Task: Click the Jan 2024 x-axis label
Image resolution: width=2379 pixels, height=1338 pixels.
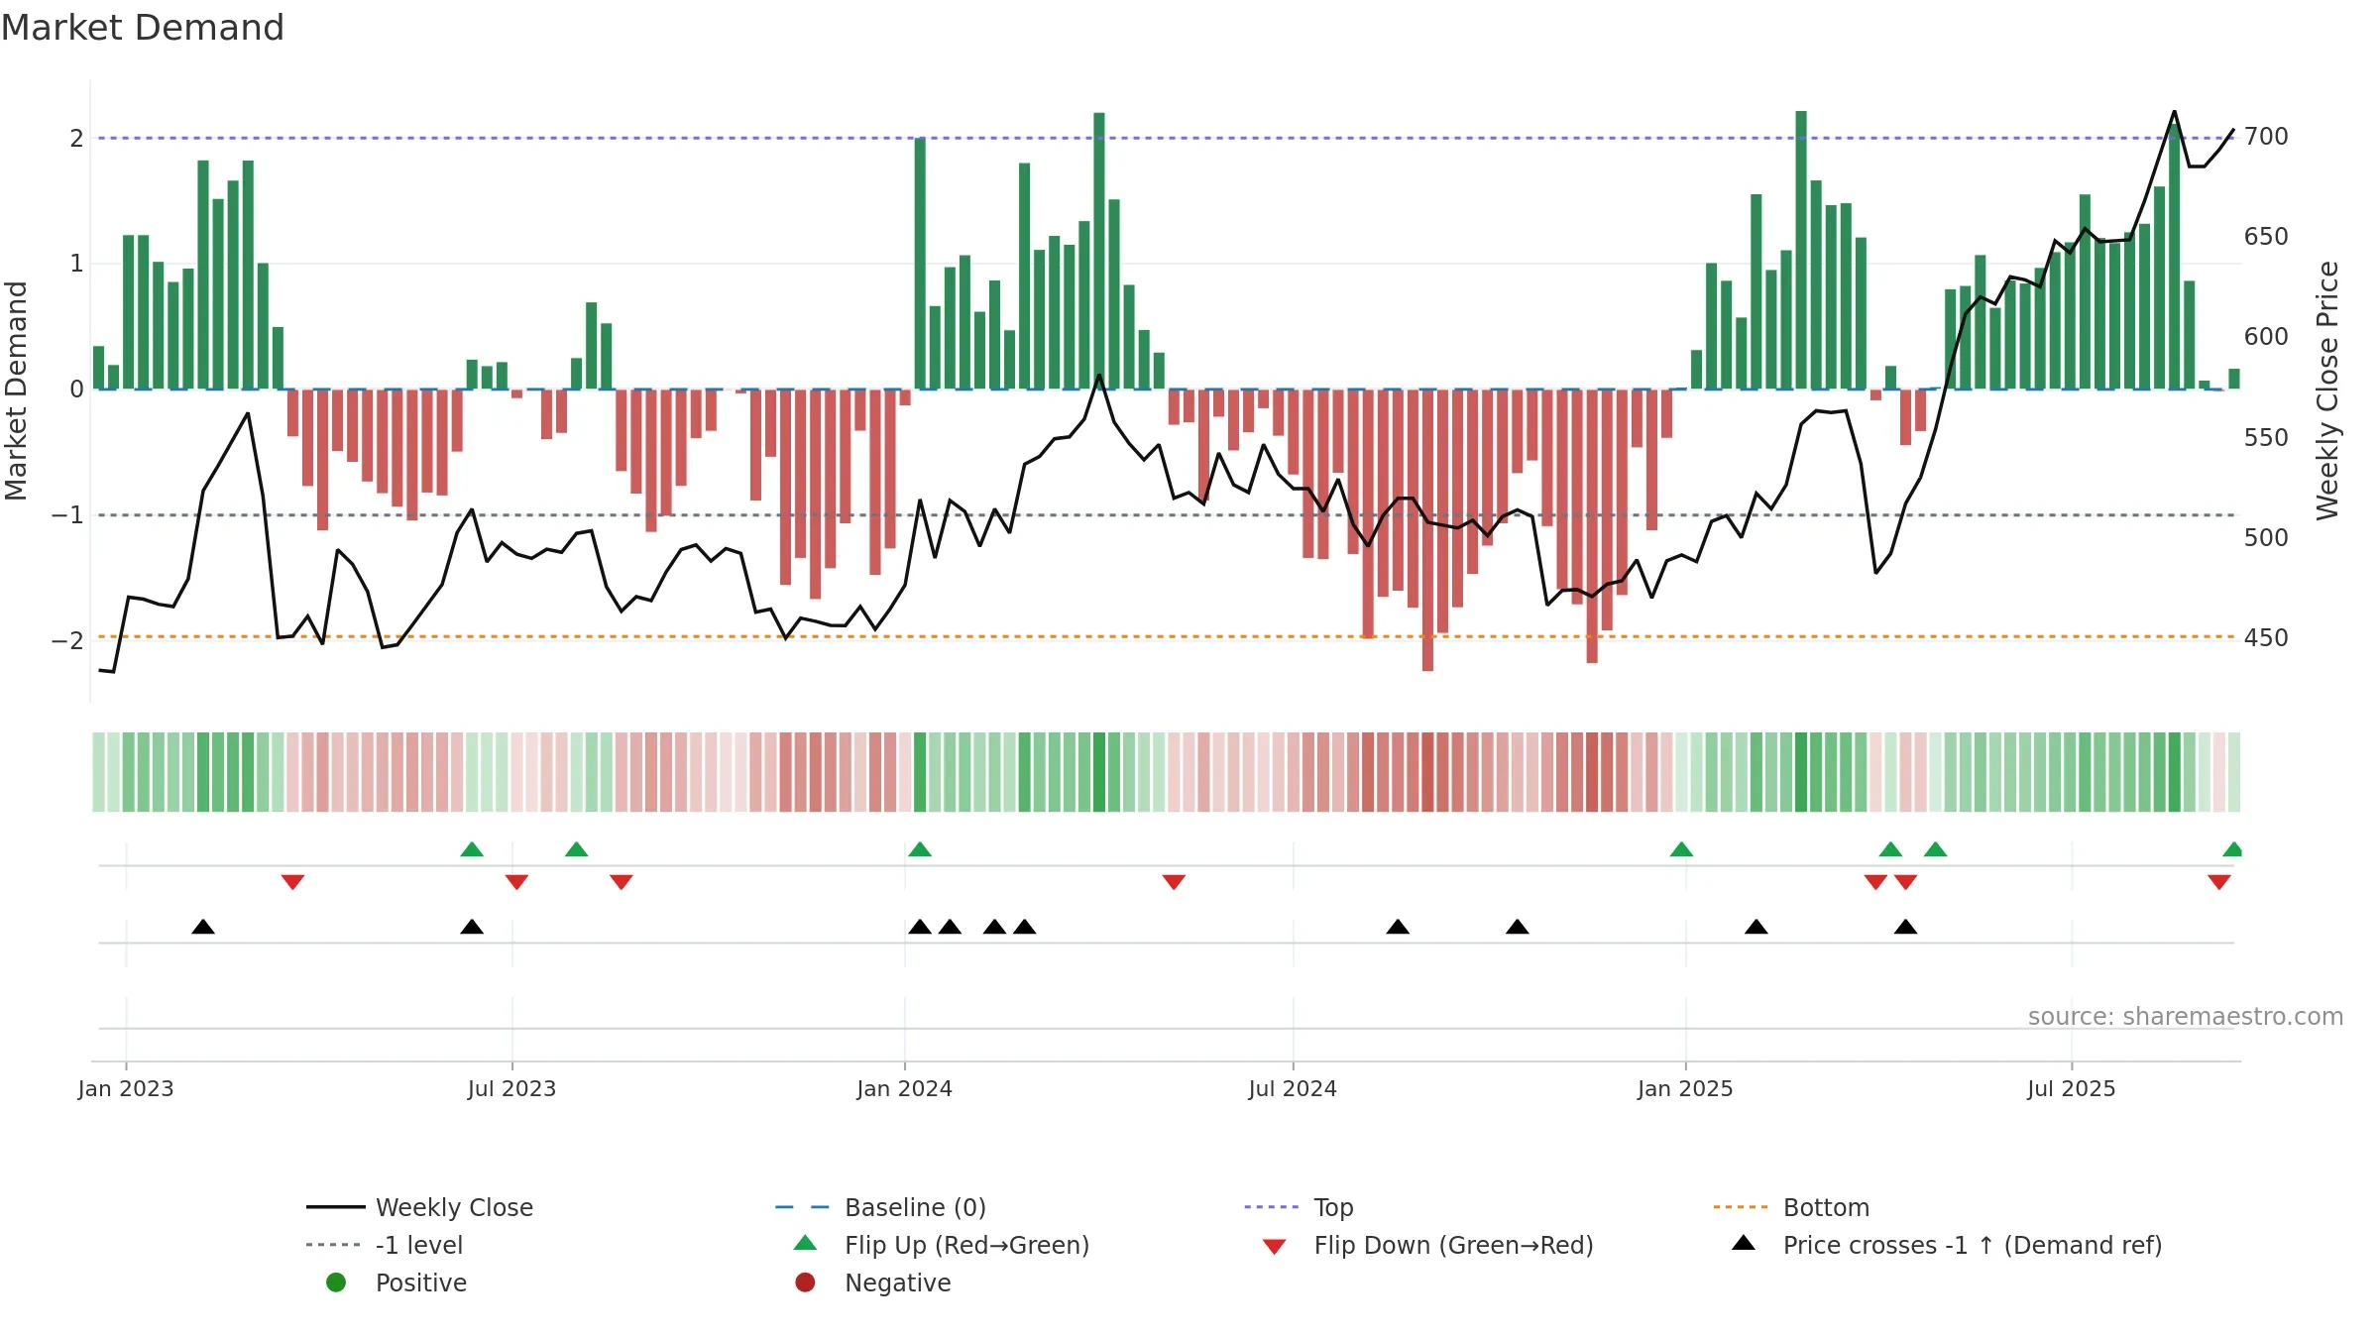Action: (904, 1089)
